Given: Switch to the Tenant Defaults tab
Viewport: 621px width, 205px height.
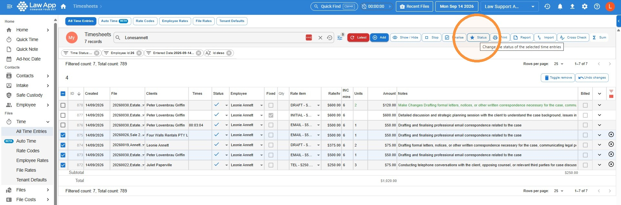Looking at the screenshot, I should 232,21.
